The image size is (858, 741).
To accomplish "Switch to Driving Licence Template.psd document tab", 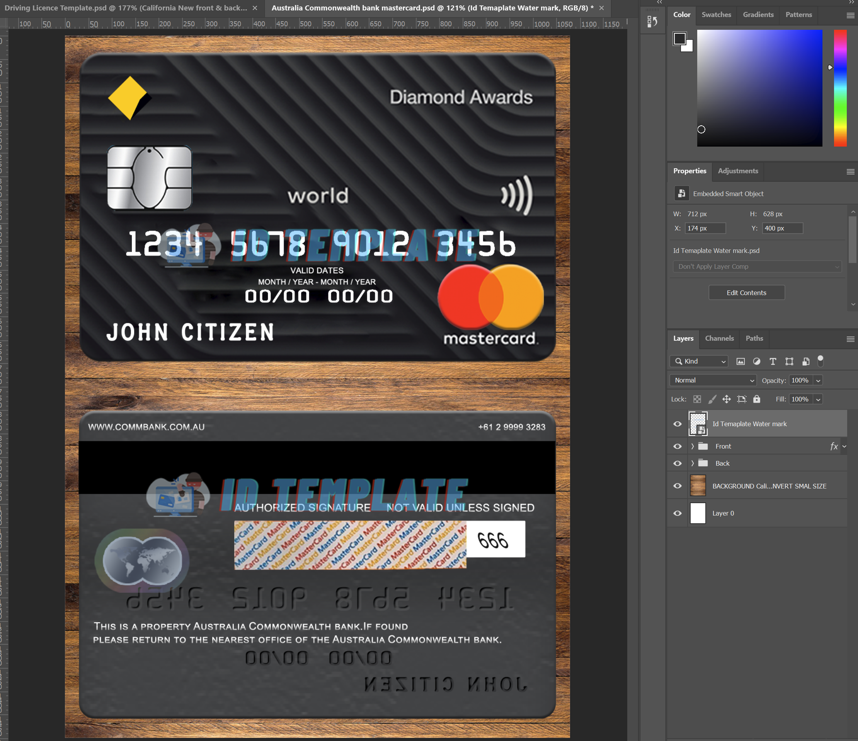I will tap(126, 8).
